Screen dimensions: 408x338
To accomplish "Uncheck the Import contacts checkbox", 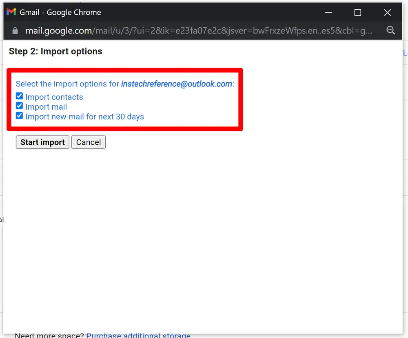I will pyautogui.click(x=19, y=96).
